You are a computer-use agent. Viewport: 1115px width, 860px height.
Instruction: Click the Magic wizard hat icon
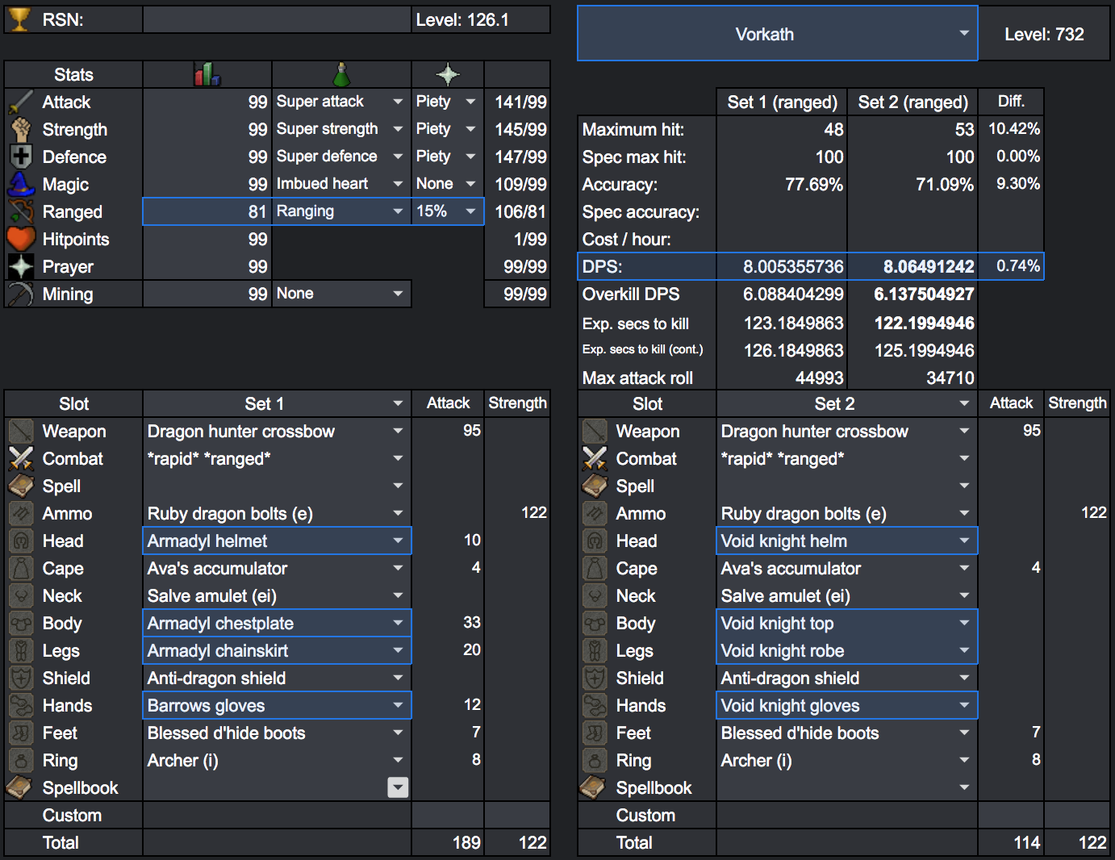[x=21, y=184]
